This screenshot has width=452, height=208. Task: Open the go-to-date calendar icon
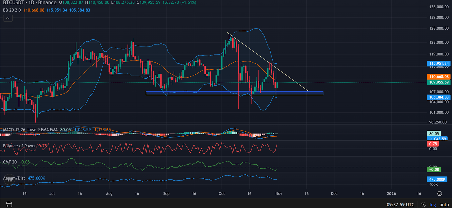pyautogui.click(x=9, y=204)
